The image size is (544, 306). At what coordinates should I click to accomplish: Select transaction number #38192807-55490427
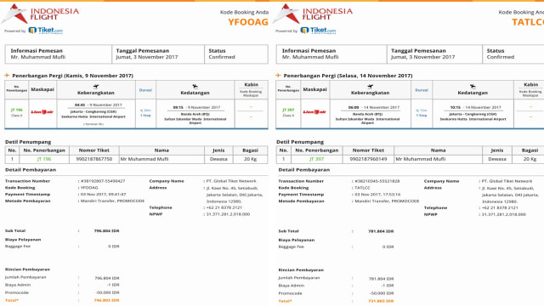[103, 181]
